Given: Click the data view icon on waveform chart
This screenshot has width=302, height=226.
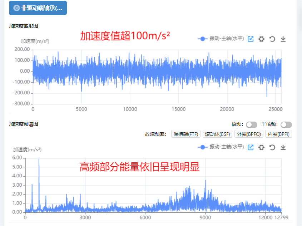Looking at the screenshot, I should 261,39.
